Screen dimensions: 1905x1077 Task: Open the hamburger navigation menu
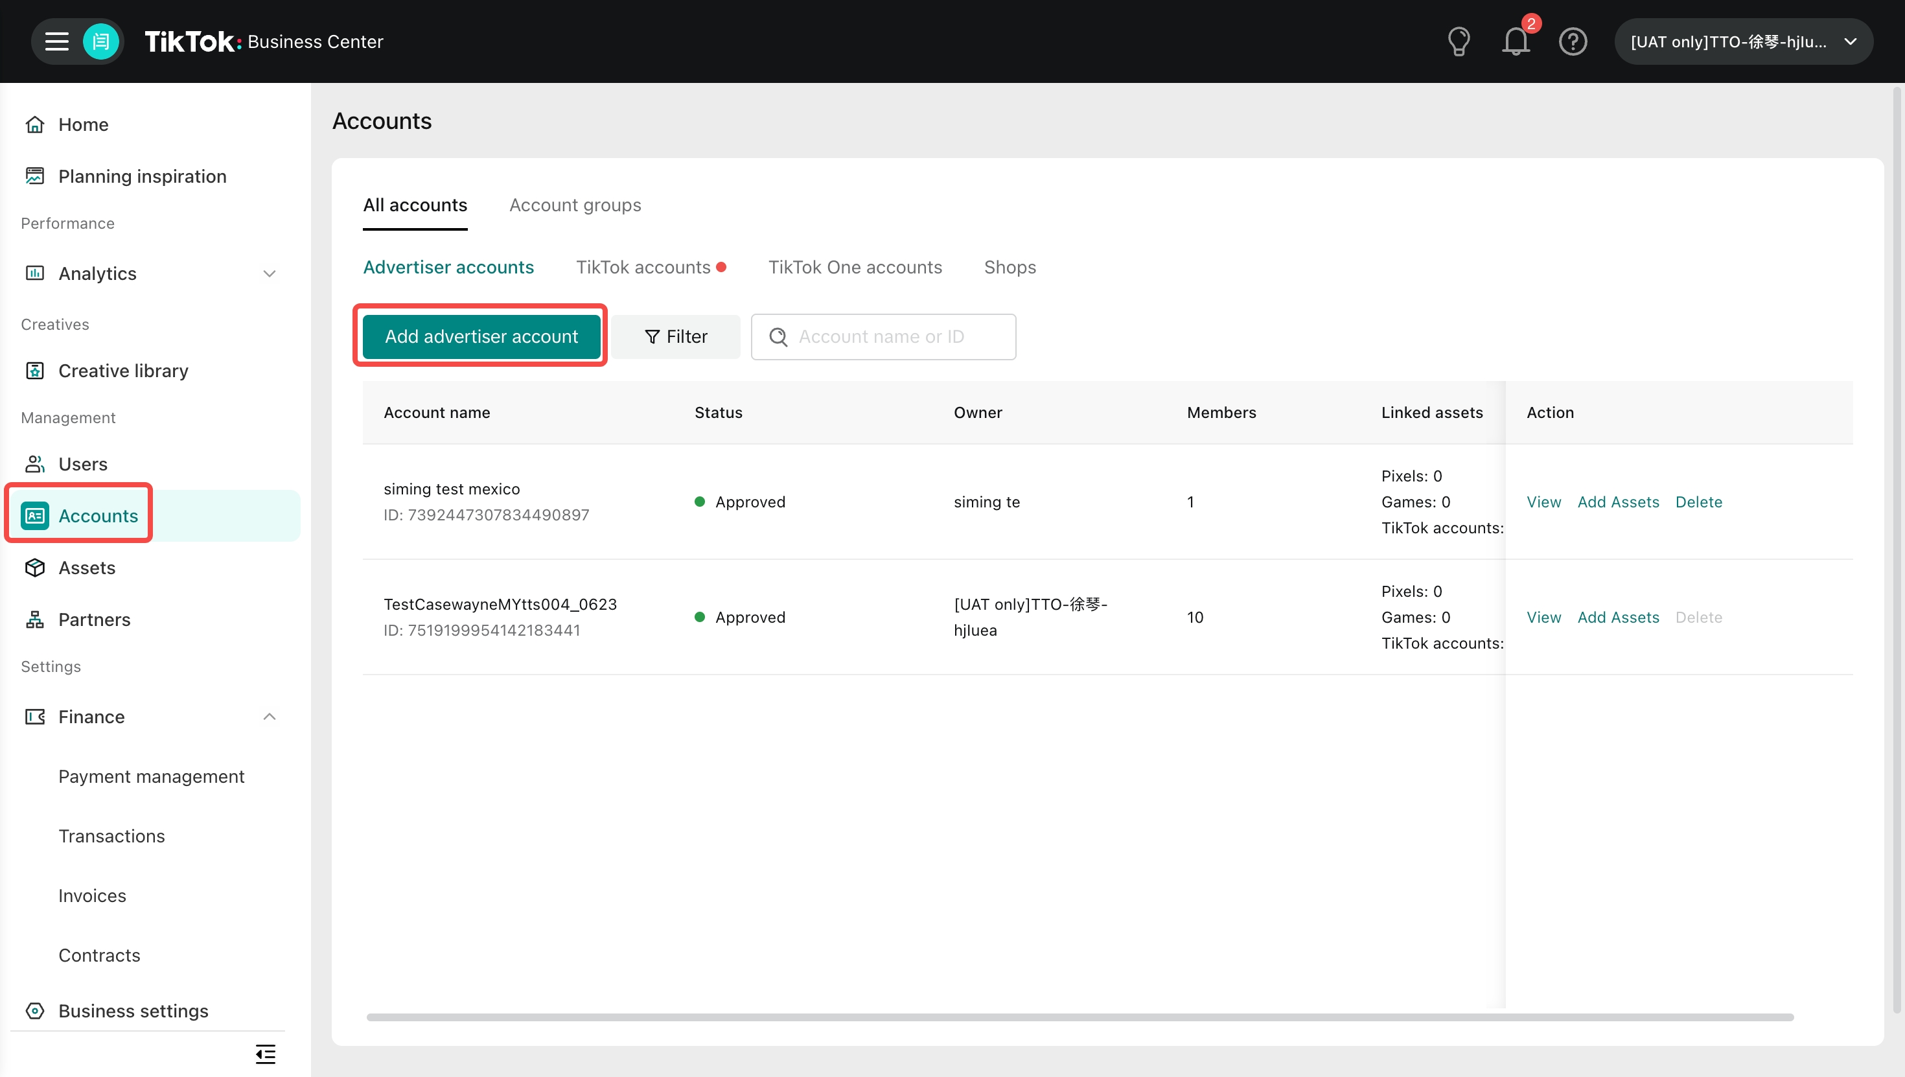coord(56,41)
